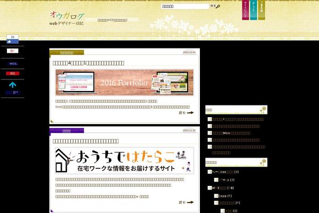Screen dimensions: 319x213
Task: Open the recent post link containing "Web"
Action: 231,133
